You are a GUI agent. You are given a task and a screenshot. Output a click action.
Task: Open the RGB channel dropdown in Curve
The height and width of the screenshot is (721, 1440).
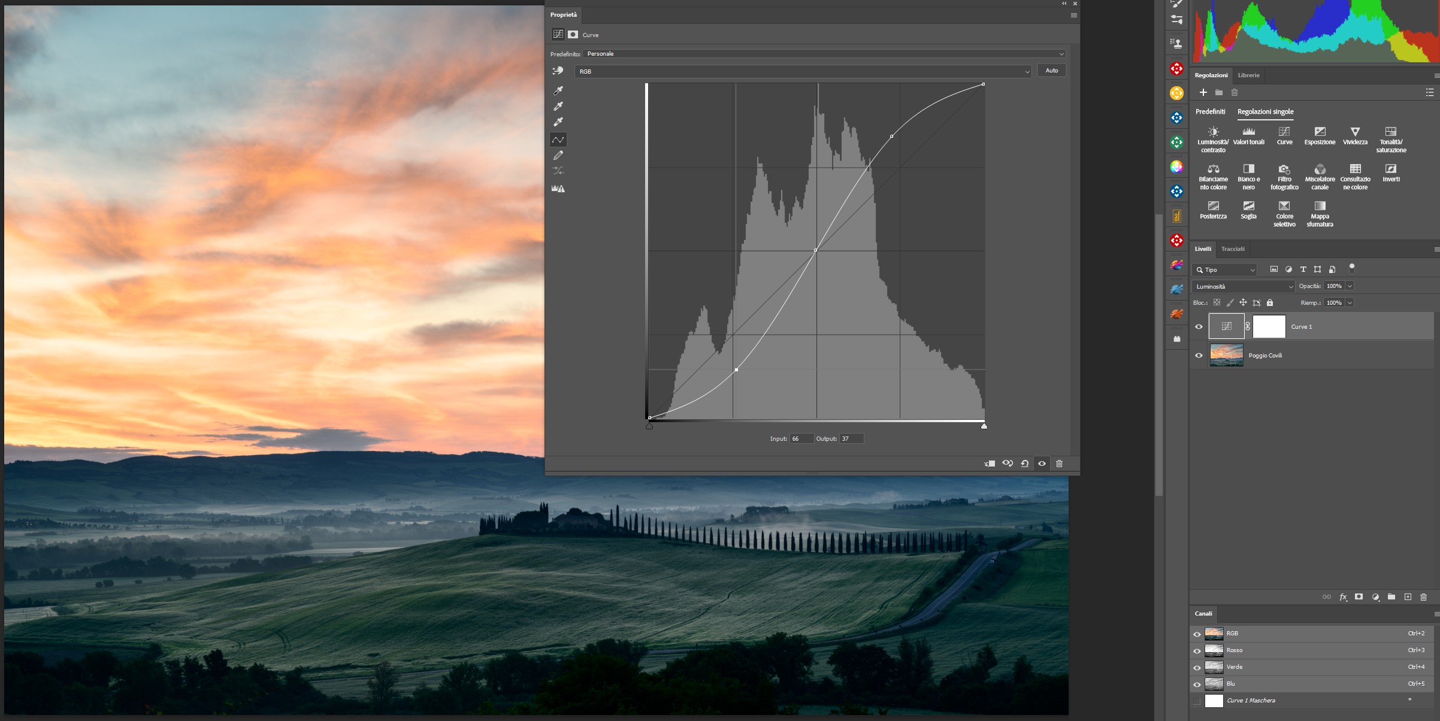803,71
